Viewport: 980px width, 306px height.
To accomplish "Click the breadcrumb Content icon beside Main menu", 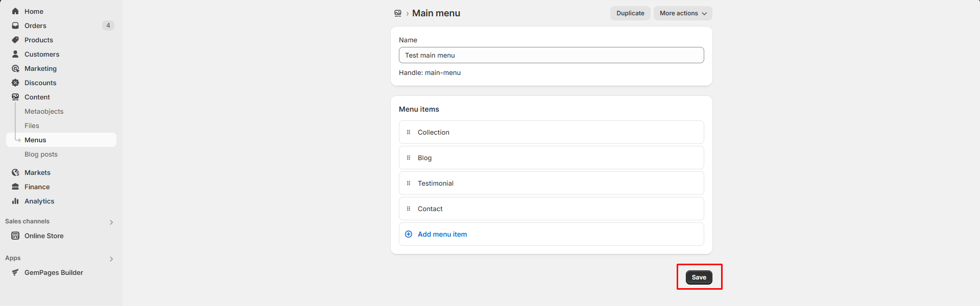I will pyautogui.click(x=398, y=13).
